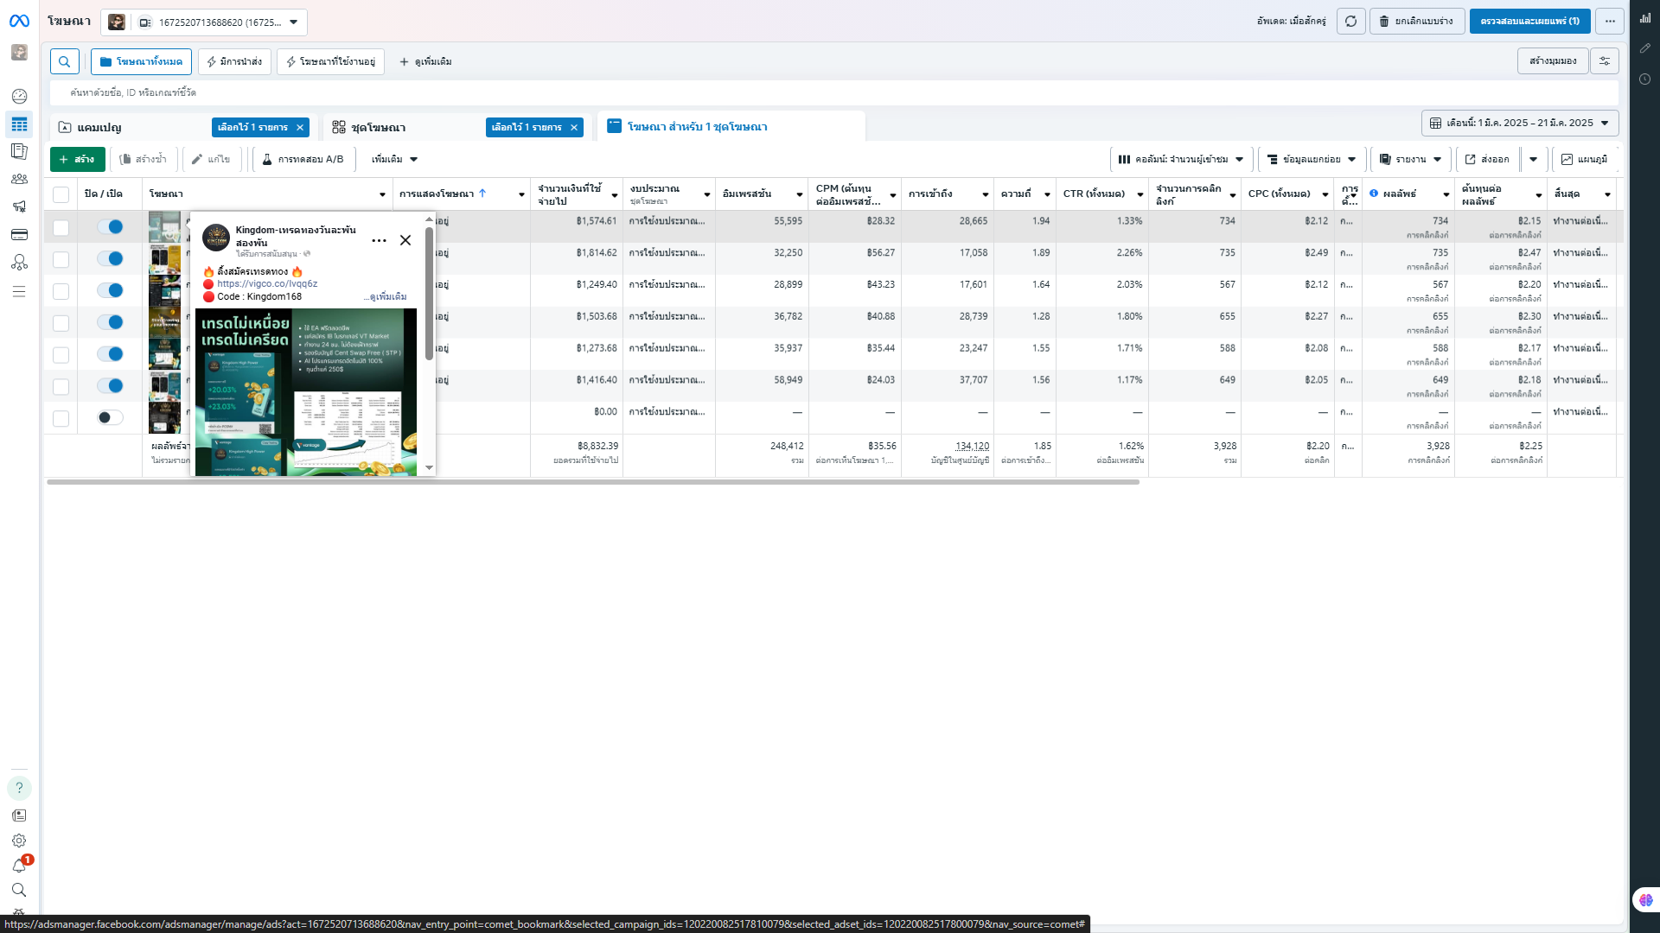The height and width of the screenshot is (933, 1660).
Task: Toggle off the ad with ฿1,814.62 spend
Action: coord(110,258)
